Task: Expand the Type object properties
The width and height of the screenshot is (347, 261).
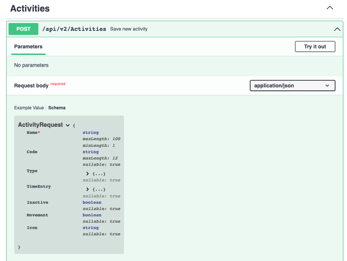Action: (88, 173)
